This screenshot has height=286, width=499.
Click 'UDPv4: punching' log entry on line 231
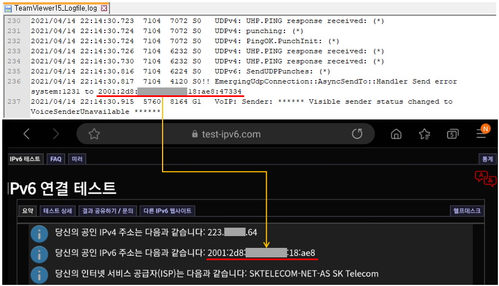pos(258,31)
